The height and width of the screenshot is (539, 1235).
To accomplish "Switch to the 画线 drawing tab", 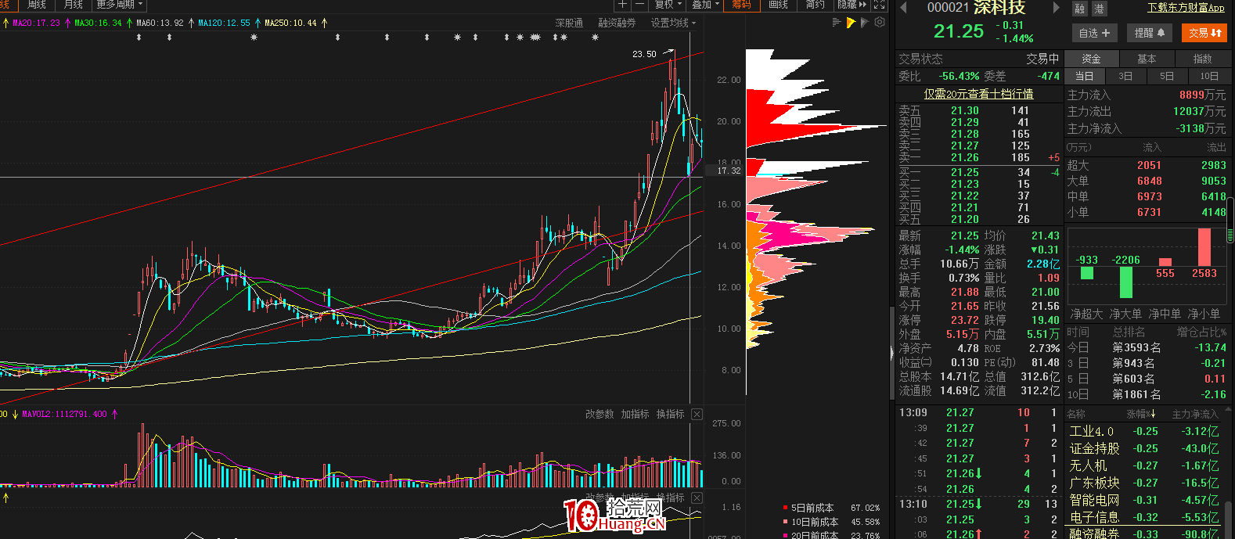I will click(778, 5).
